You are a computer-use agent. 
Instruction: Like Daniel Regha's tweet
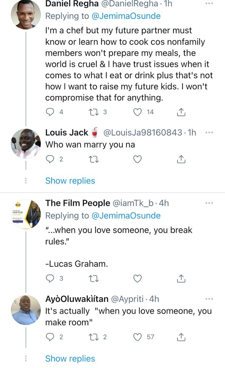(137, 112)
